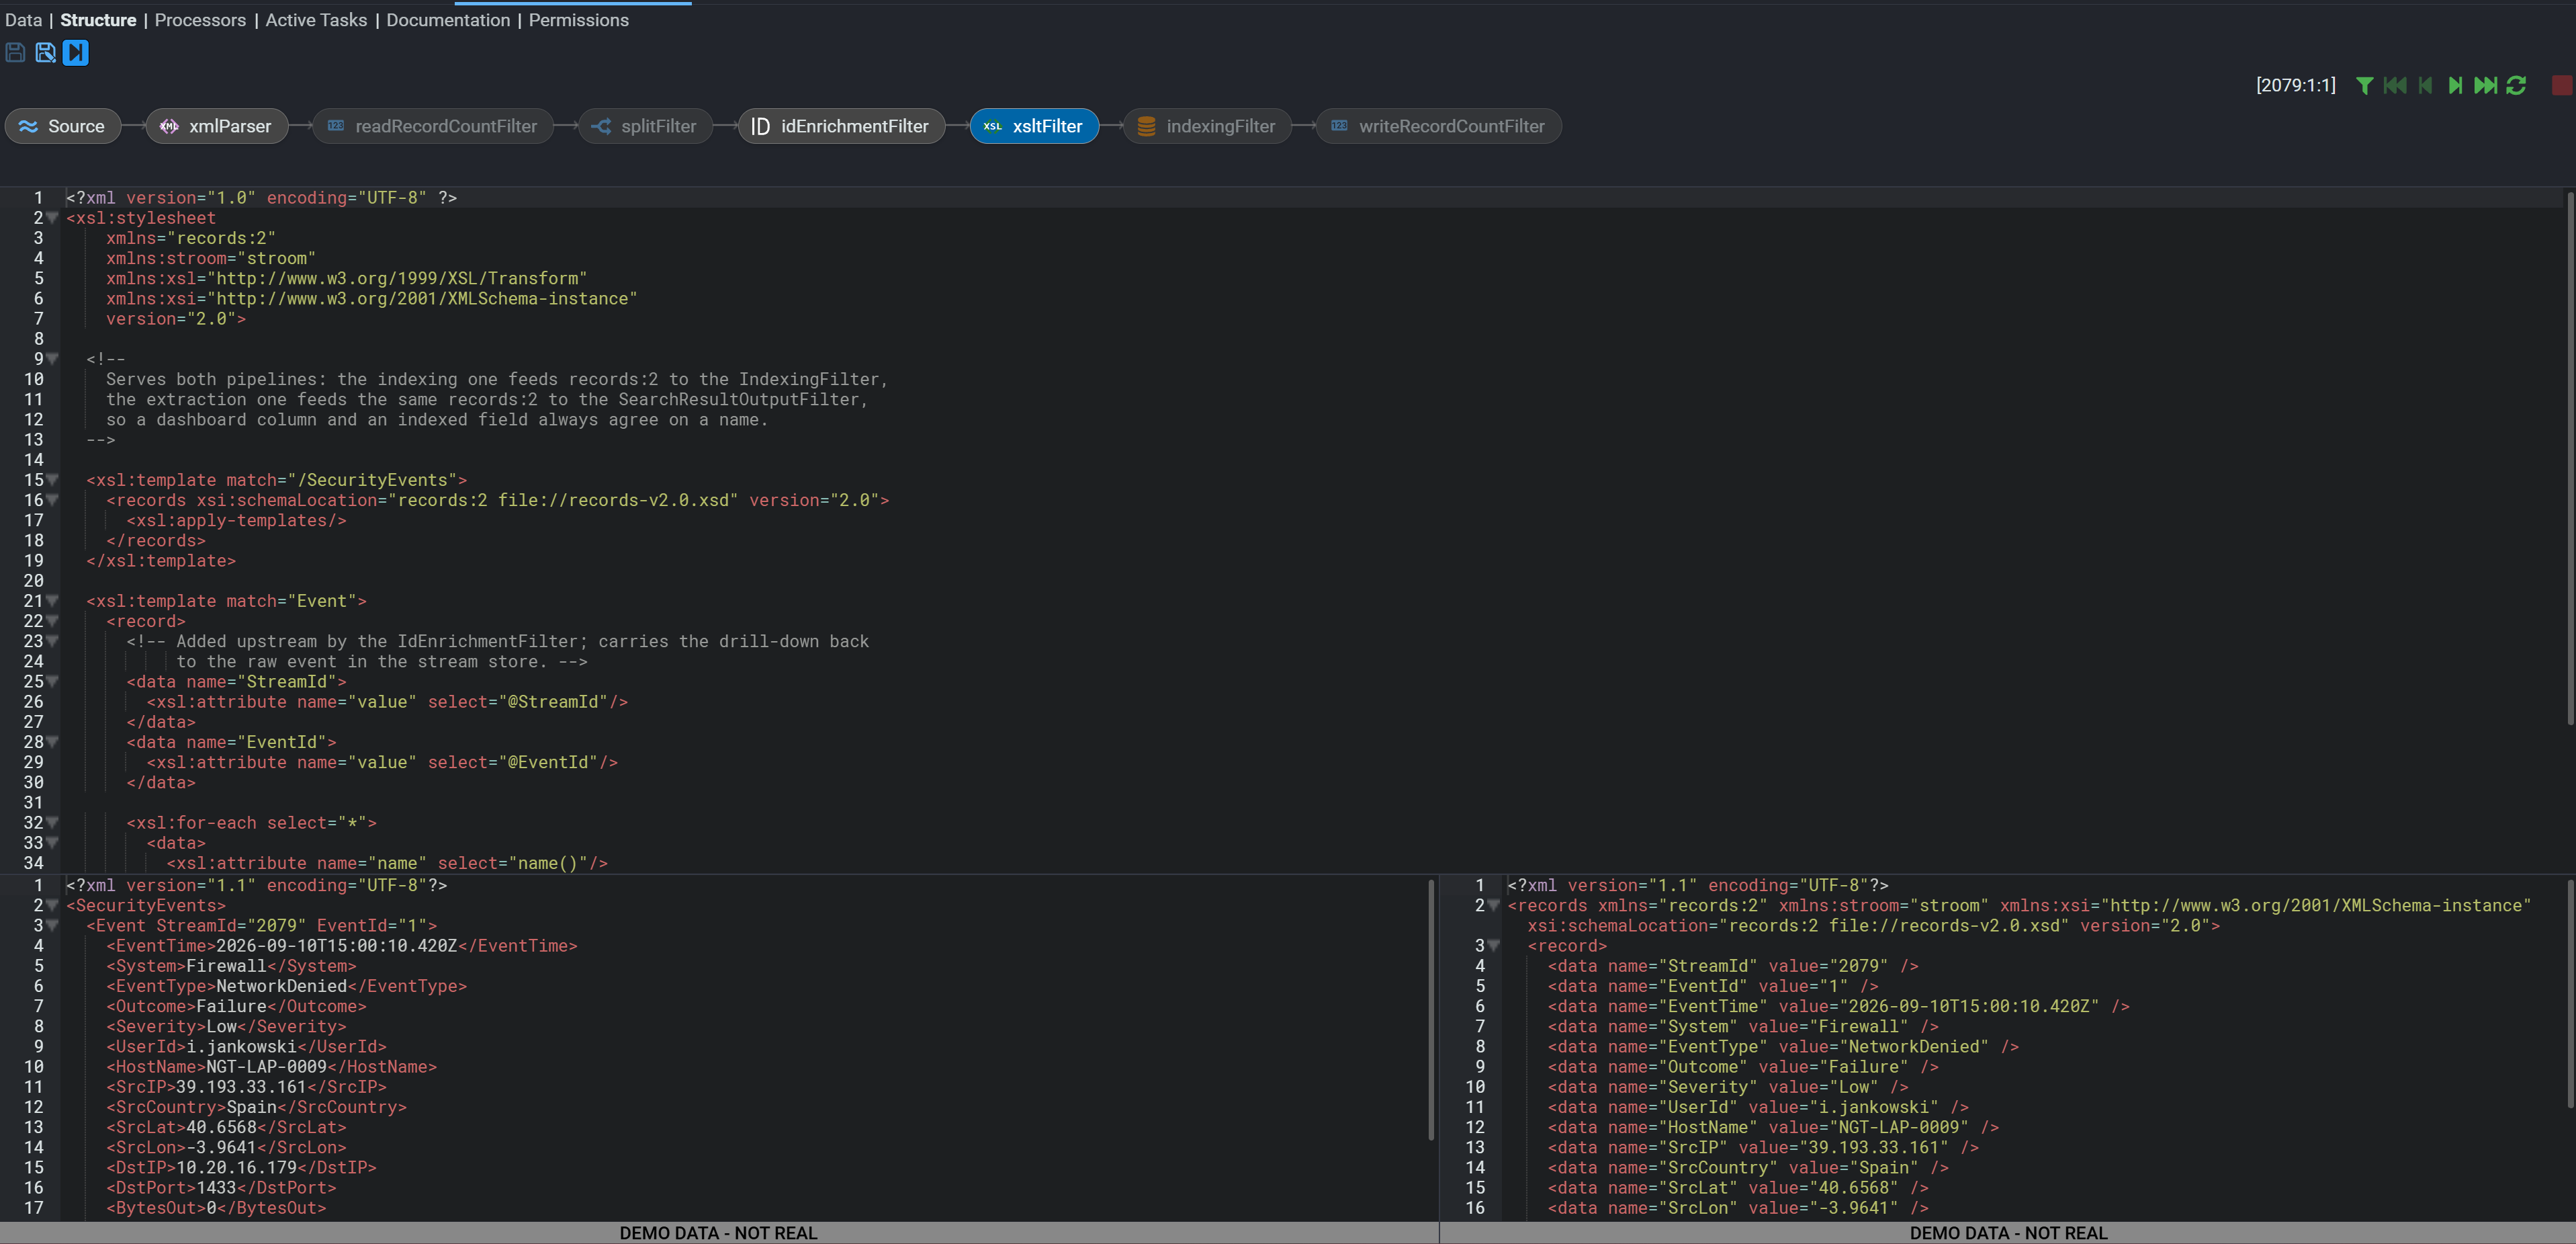Collapse Event fold in input pane line 3
Viewport: 2576px width, 1244px height.
(x=52, y=925)
